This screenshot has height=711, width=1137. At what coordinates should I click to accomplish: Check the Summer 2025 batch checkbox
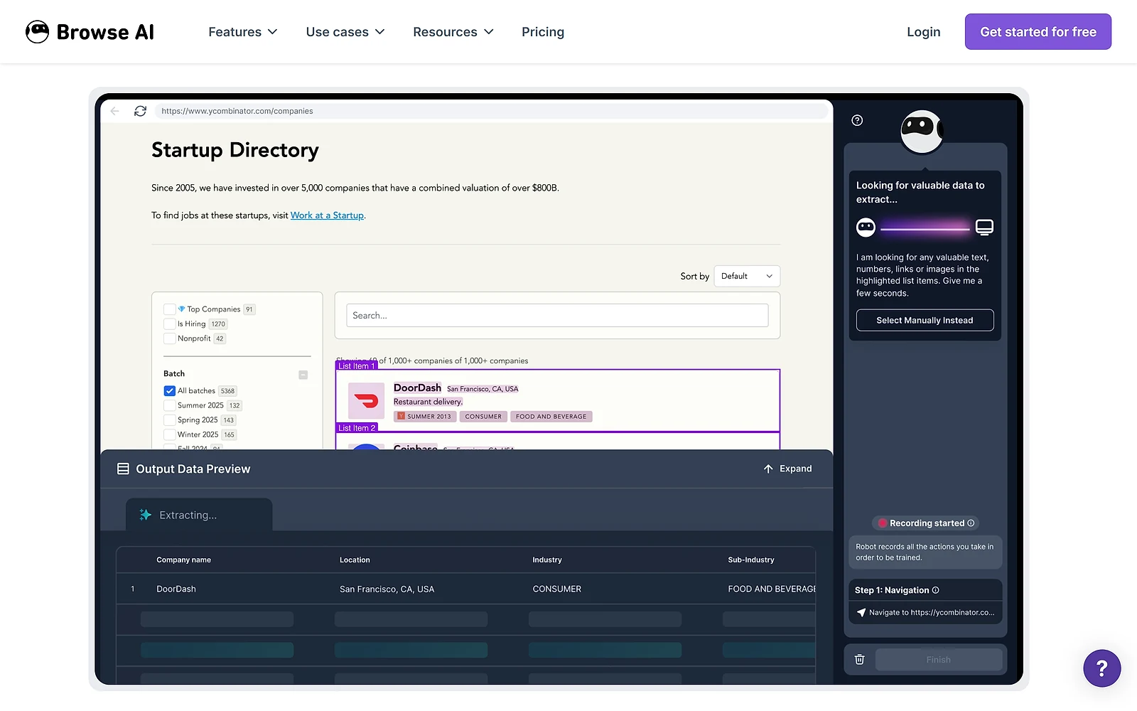169,405
